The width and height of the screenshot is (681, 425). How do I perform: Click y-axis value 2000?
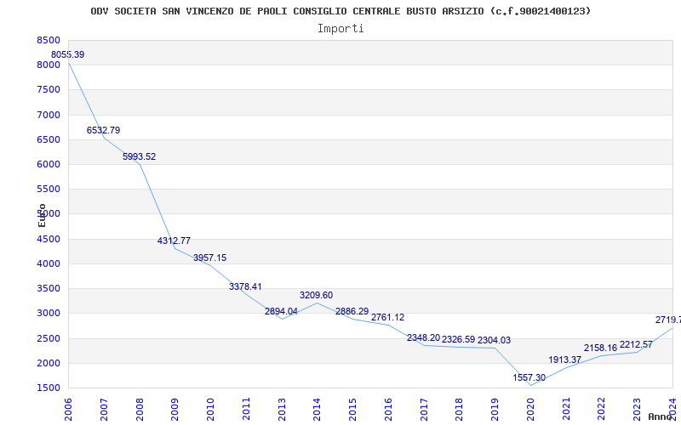pos(49,363)
